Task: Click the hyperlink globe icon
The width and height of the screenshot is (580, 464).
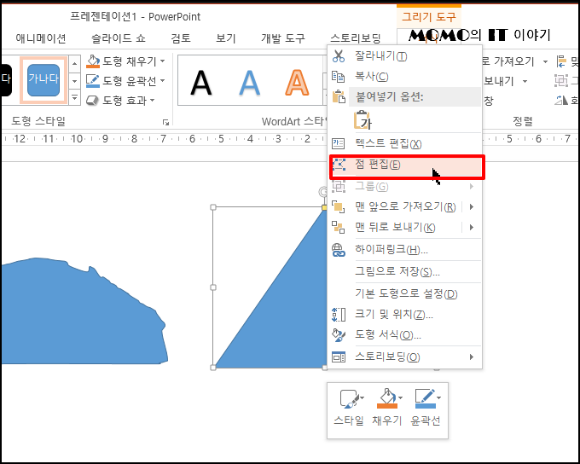Action: pyautogui.click(x=339, y=250)
